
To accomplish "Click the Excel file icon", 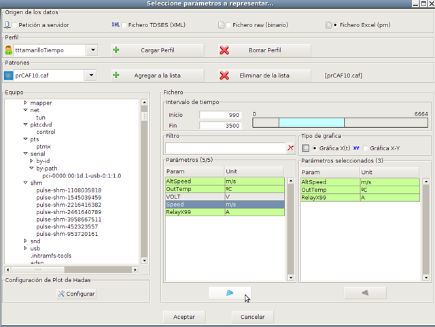I will (328, 25).
